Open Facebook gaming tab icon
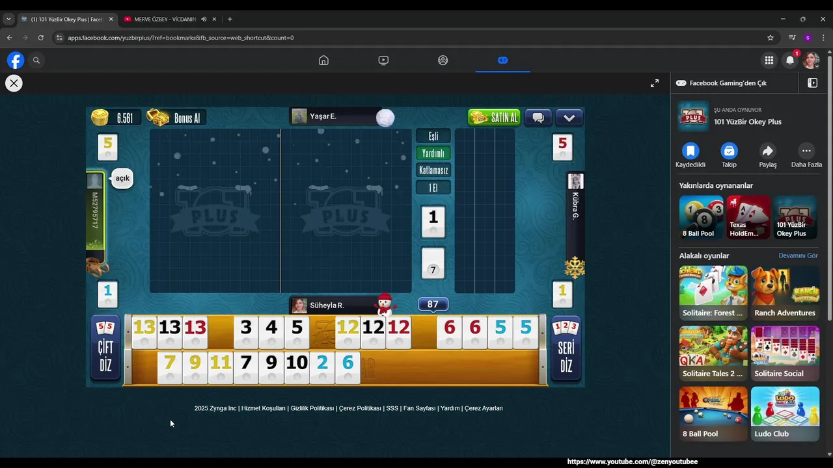 click(x=502, y=60)
